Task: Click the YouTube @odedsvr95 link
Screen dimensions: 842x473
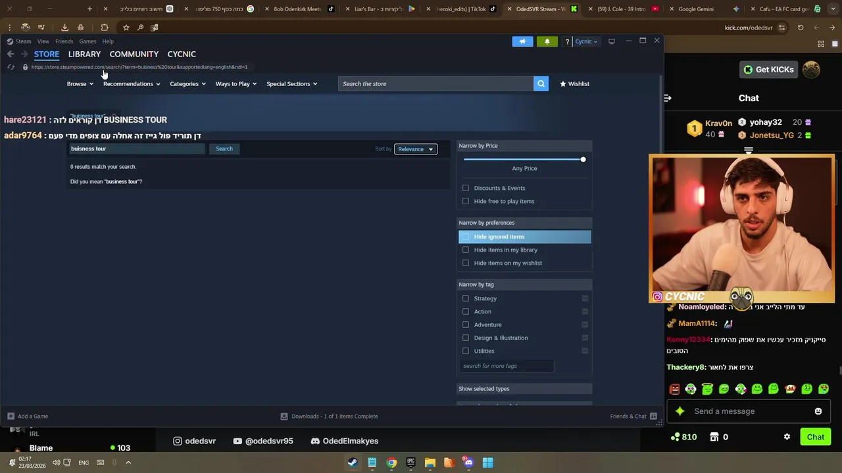Action: pos(263,441)
